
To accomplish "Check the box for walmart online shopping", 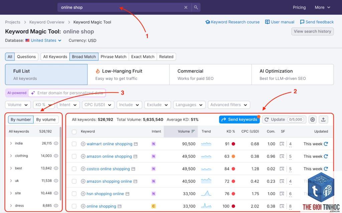I will click(x=74, y=144).
